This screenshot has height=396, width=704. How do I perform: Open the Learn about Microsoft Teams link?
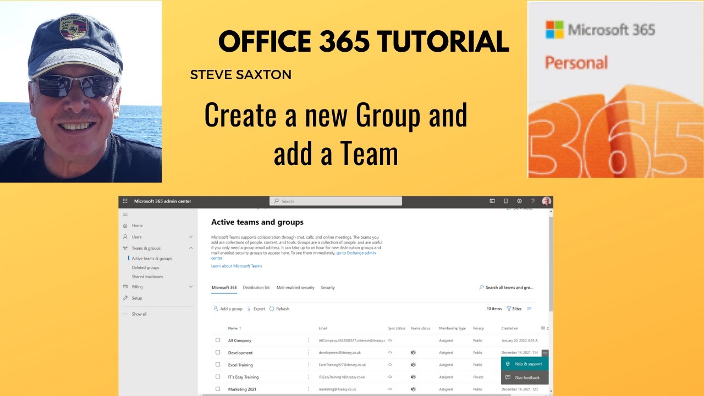(237, 266)
